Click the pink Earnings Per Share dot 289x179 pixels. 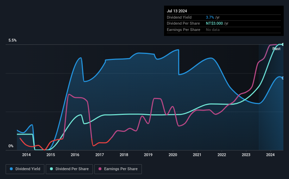click(100, 169)
